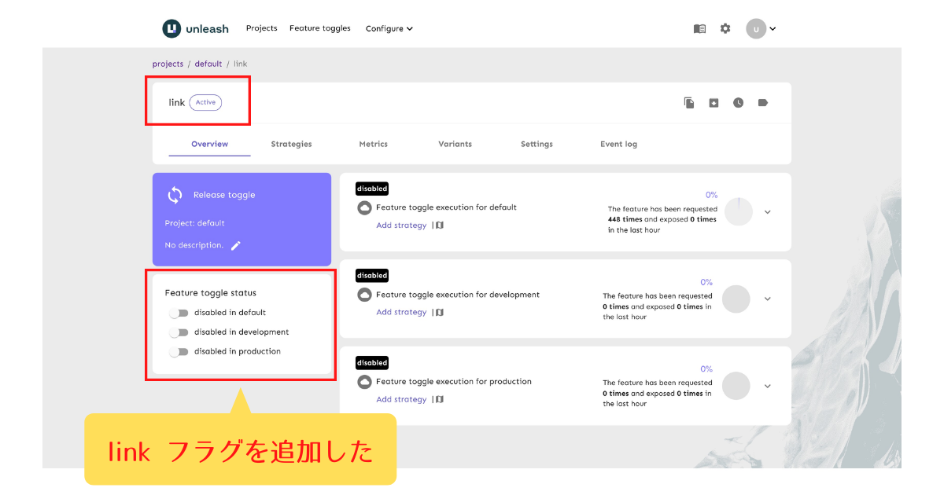Click the projects breadcrumb link

point(168,64)
